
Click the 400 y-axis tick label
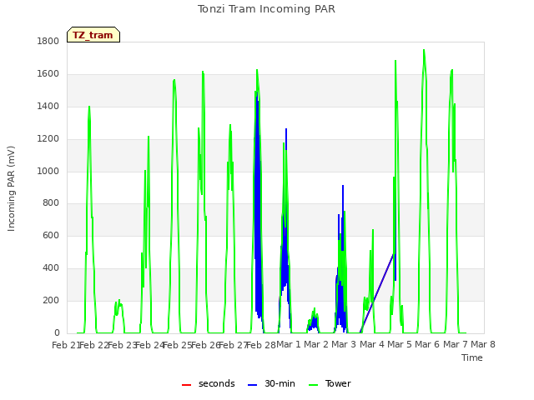tap(51, 268)
